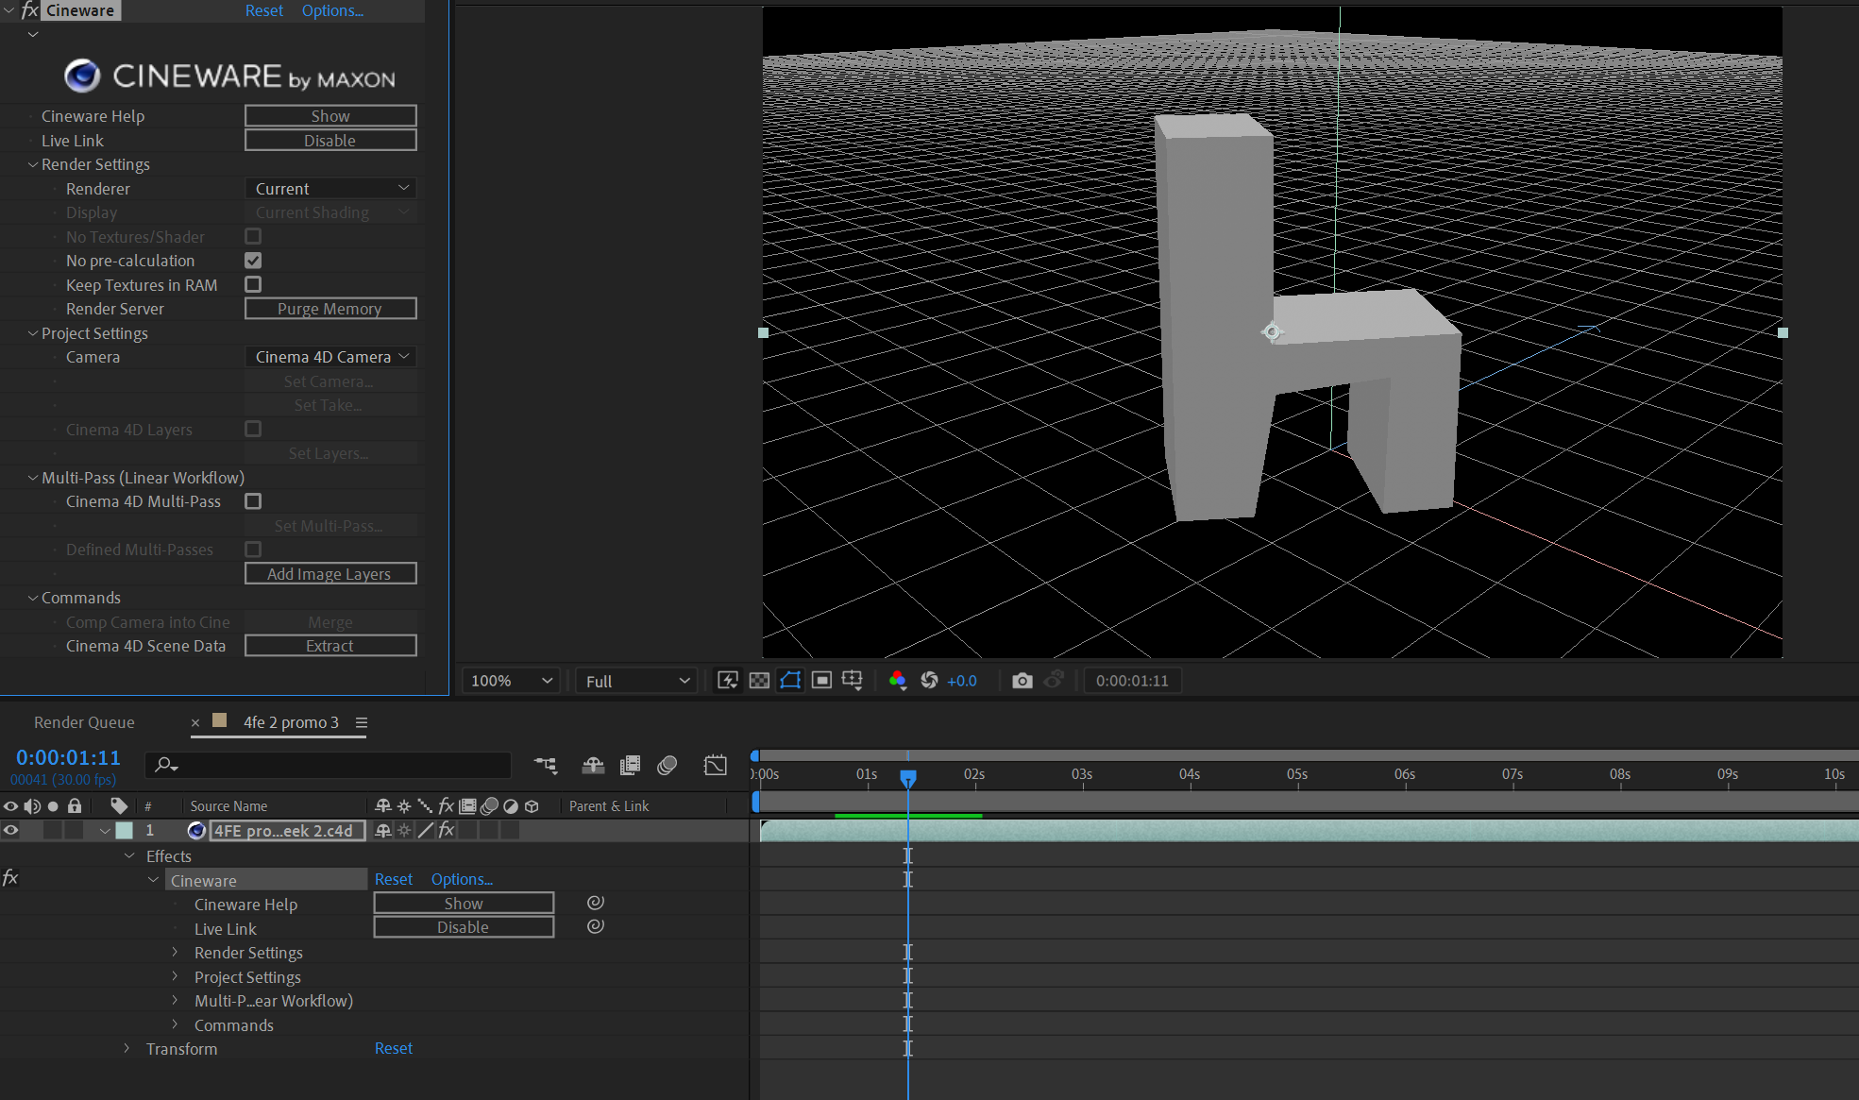Open the Cineware Options link
1859x1100 pixels.
pos(332,10)
